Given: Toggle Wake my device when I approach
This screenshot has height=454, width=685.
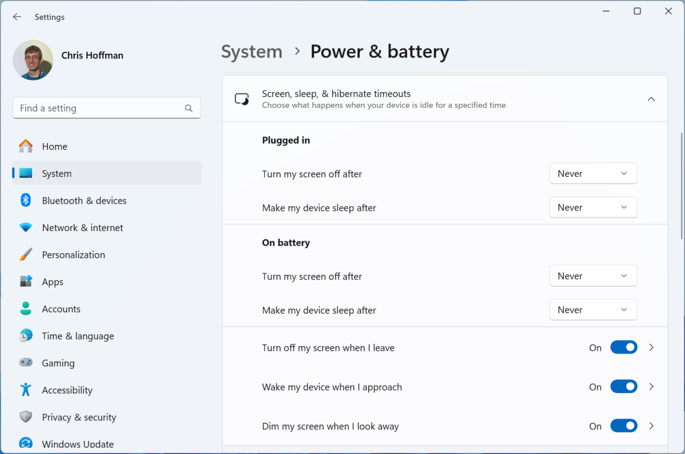Looking at the screenshot, I should [623, 387].
